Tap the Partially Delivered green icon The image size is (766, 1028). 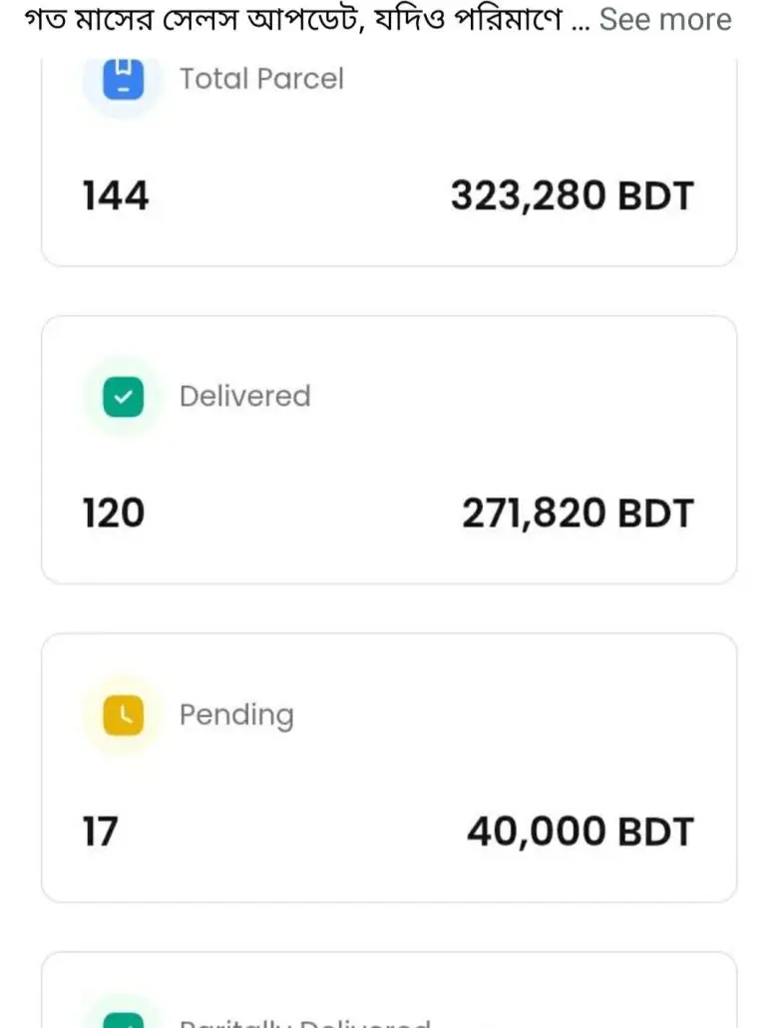click(124, 1020)
